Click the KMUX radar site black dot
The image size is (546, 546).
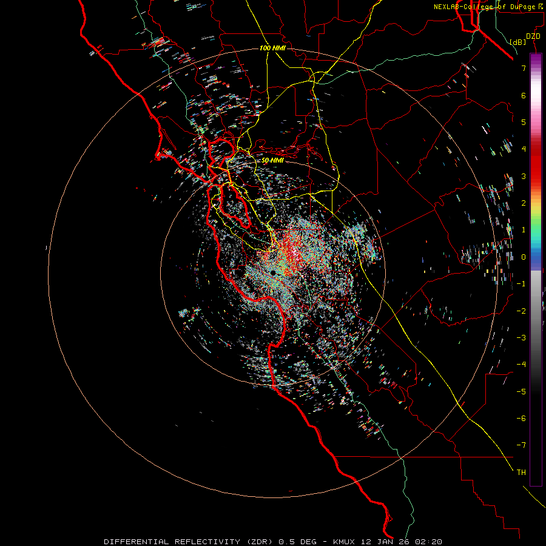coord(274,272)
